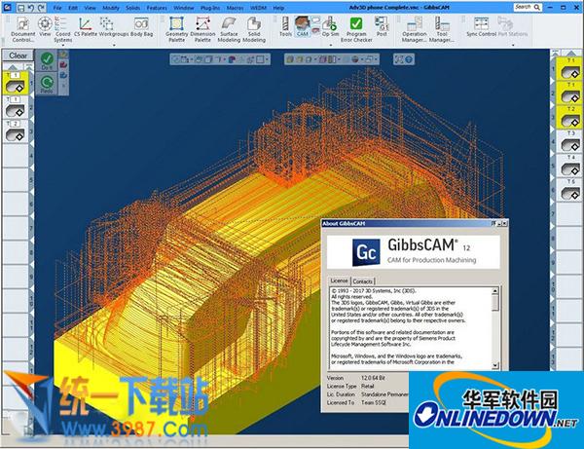584x449 pixels.
Task: Expand Coord Systems dropdown arrow
Action: click(62, 45)
